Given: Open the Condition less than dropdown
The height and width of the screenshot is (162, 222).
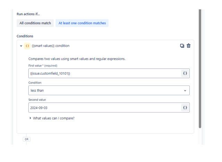Looking at the screenshot, I should [x=109, y=90].
